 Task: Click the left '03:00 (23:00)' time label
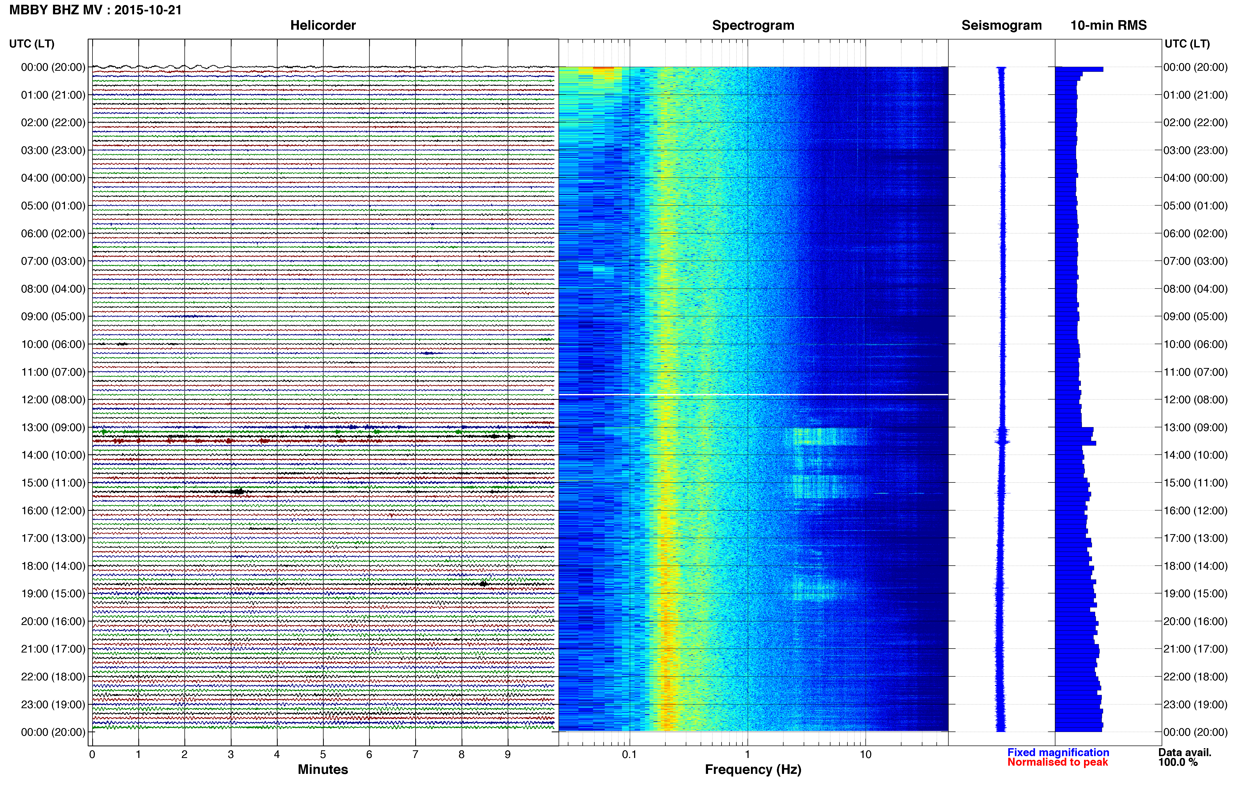click(x=53, y=150)
